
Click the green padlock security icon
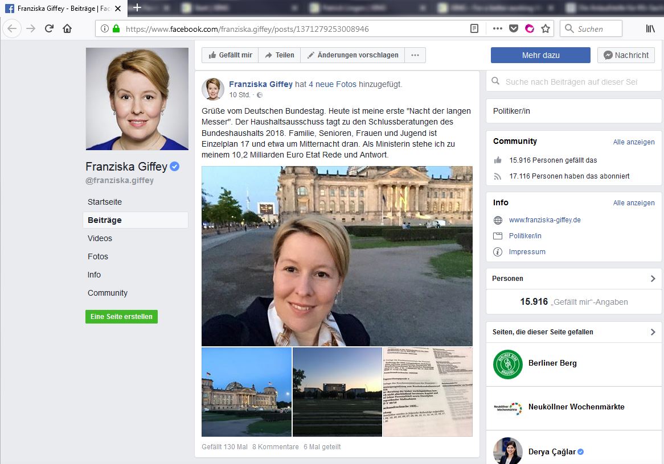116,29
